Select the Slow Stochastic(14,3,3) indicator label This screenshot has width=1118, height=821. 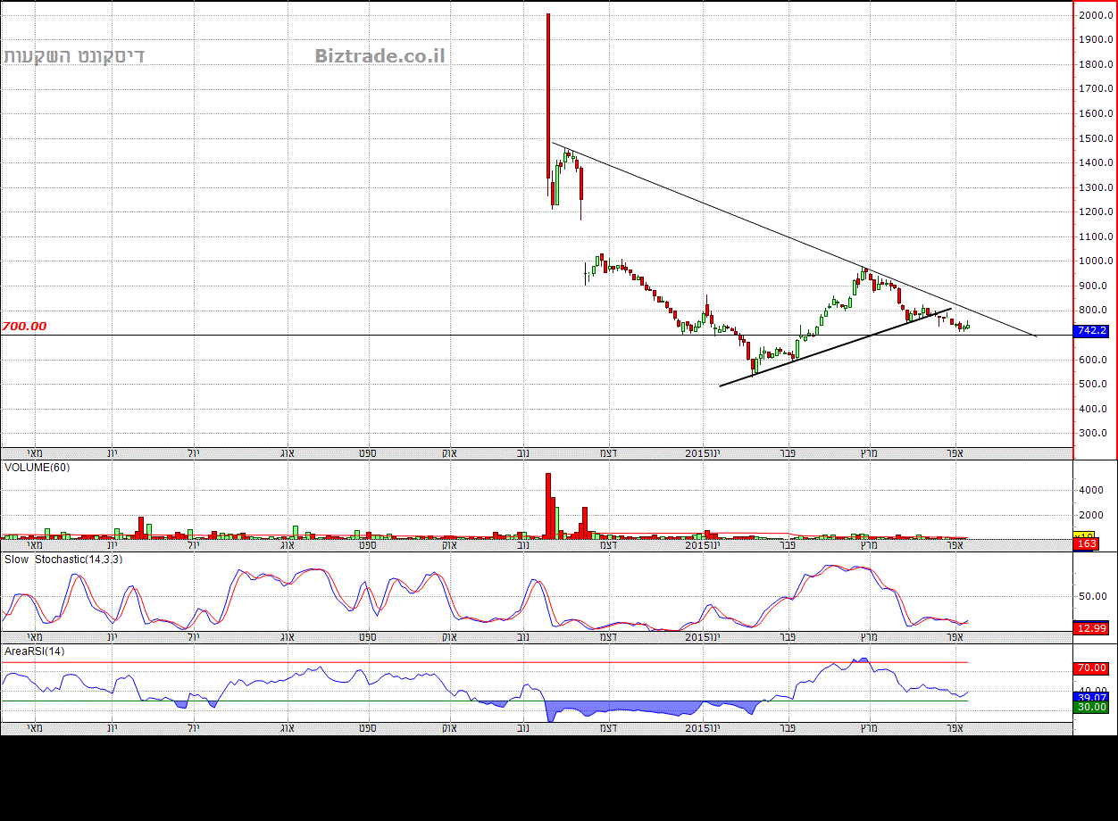coord(63,560)
